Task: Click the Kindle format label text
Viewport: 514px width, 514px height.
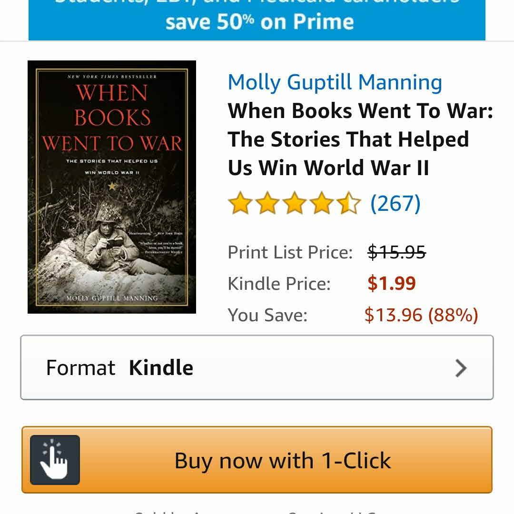Action: [x=161, y=367]
